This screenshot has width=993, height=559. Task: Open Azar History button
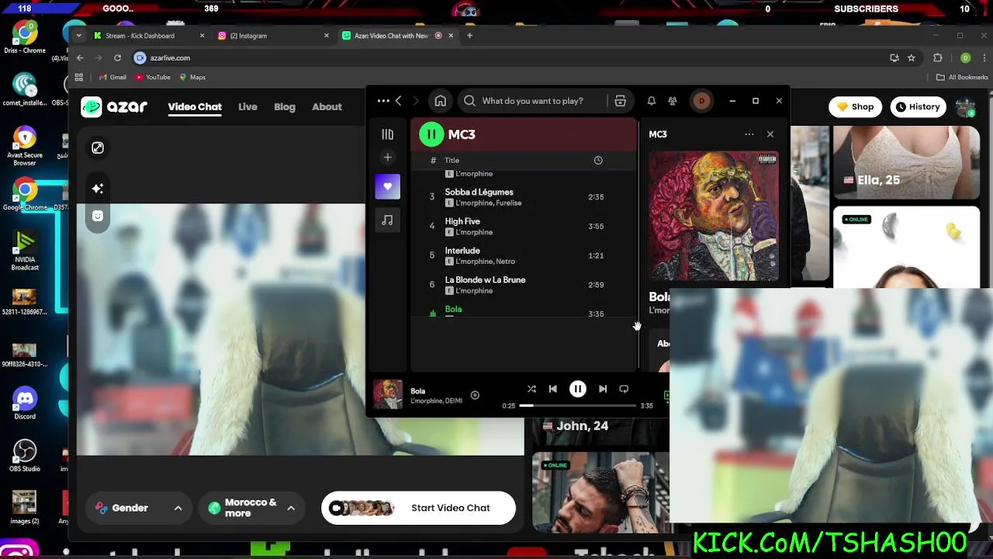[918, 107]
